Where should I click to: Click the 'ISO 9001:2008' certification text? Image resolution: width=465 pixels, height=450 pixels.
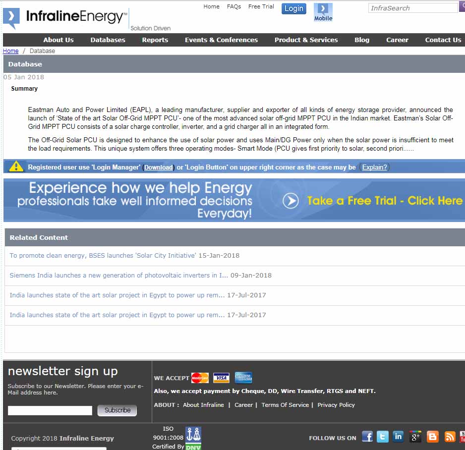click(168, 433)
